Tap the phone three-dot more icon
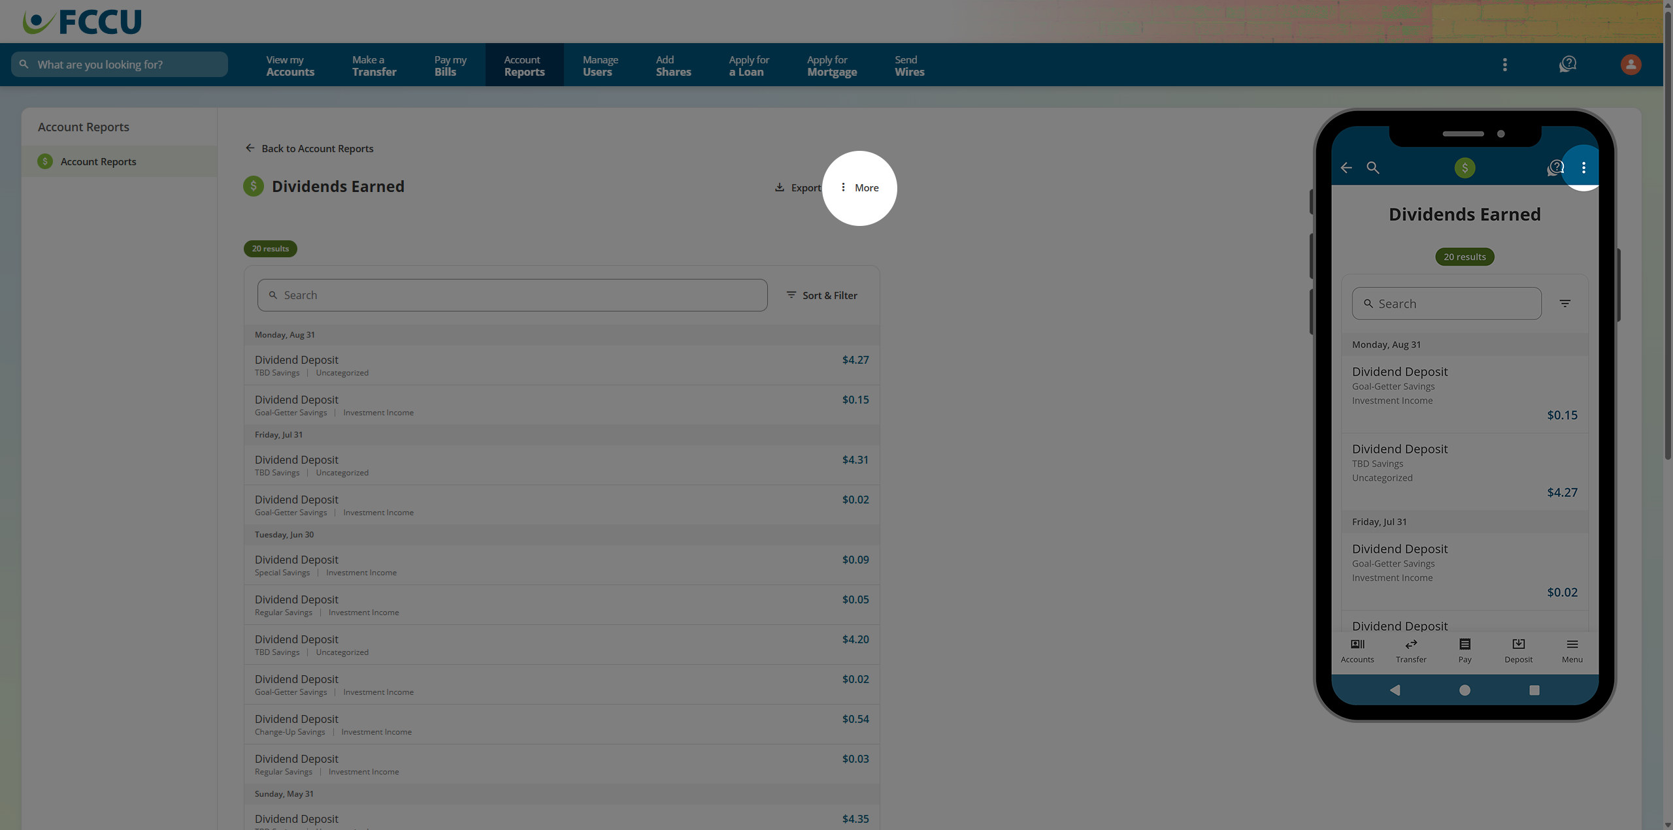This screenshot has height=830, width=1673. tap(1583, 168)
